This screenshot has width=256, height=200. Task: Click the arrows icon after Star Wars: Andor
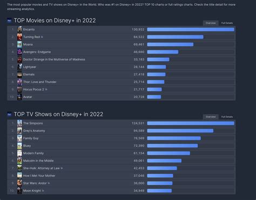tap(49, 183)
